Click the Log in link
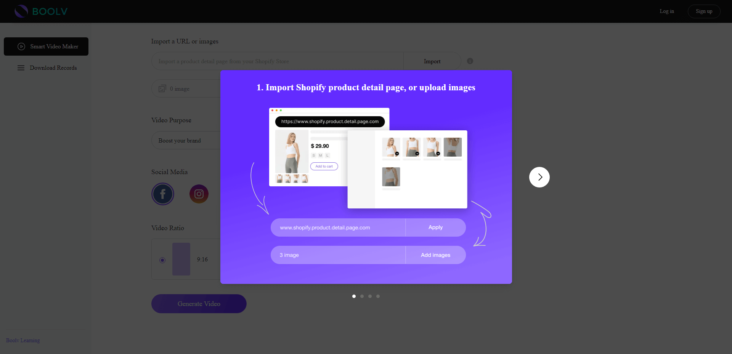 pos(667,11)
